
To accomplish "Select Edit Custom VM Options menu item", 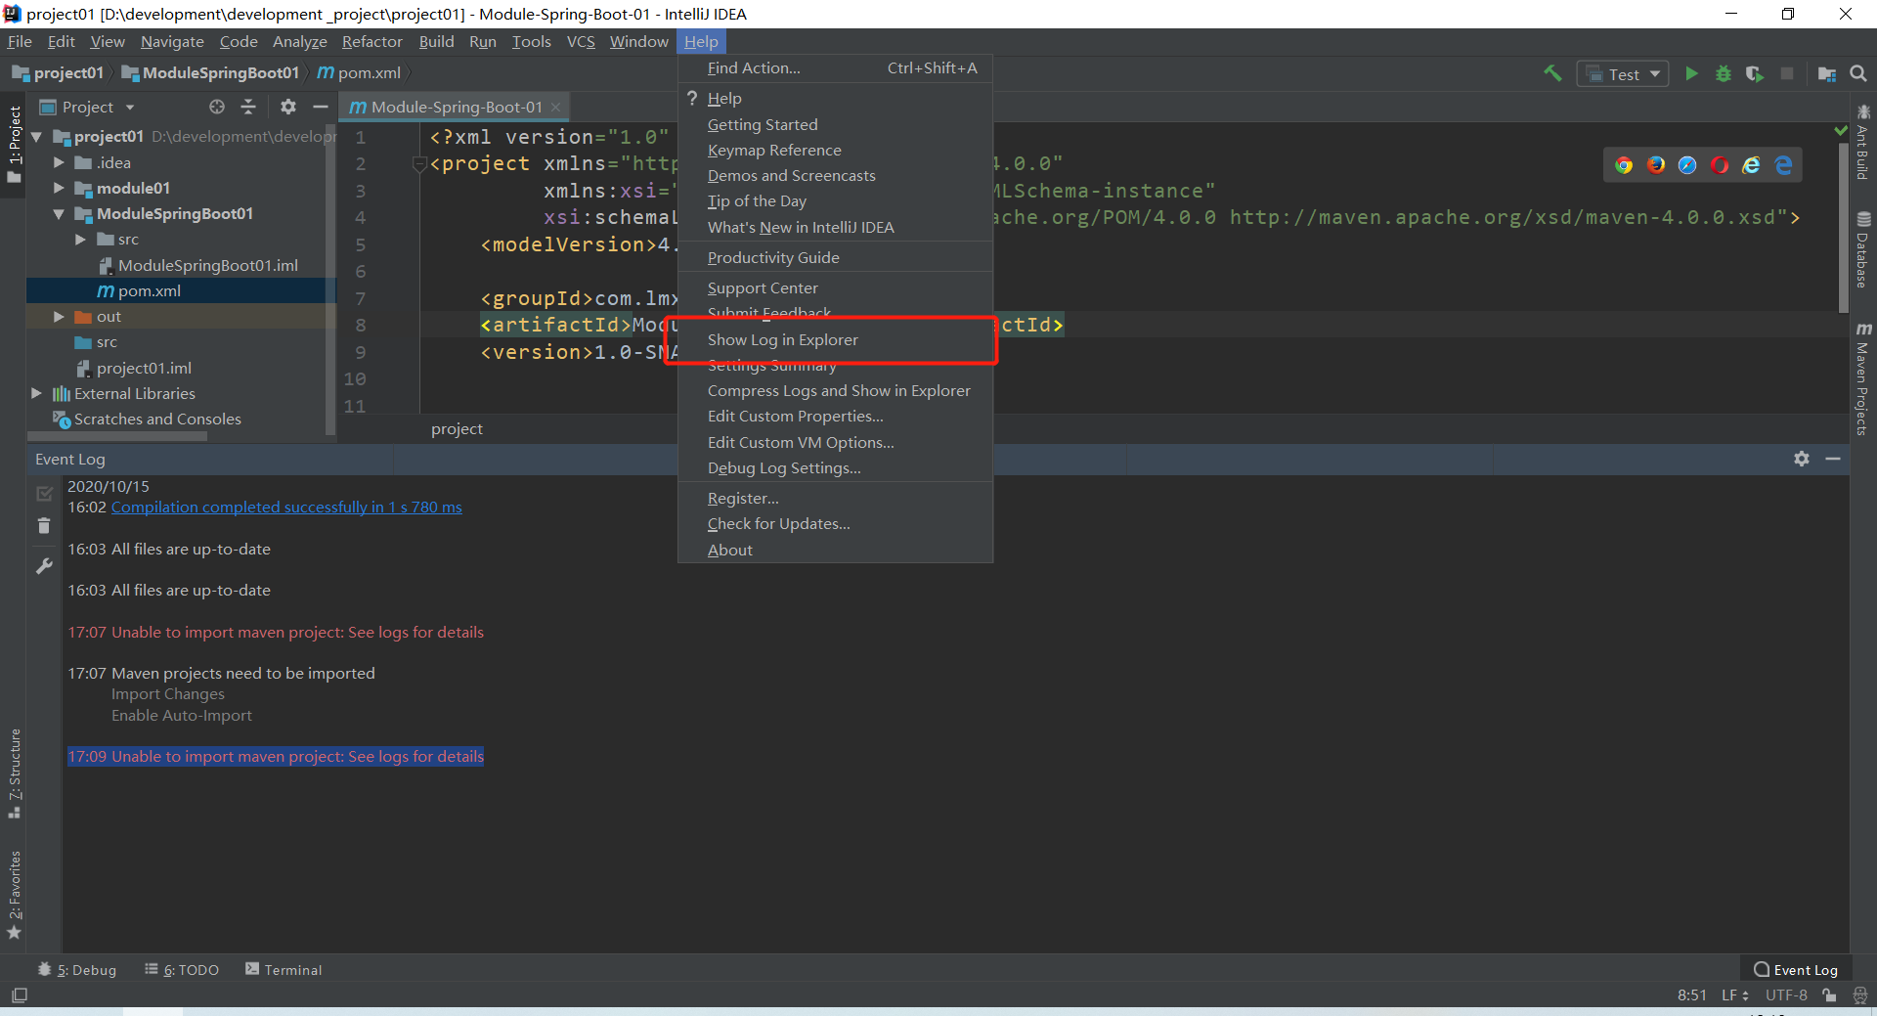I will [836, 442].
